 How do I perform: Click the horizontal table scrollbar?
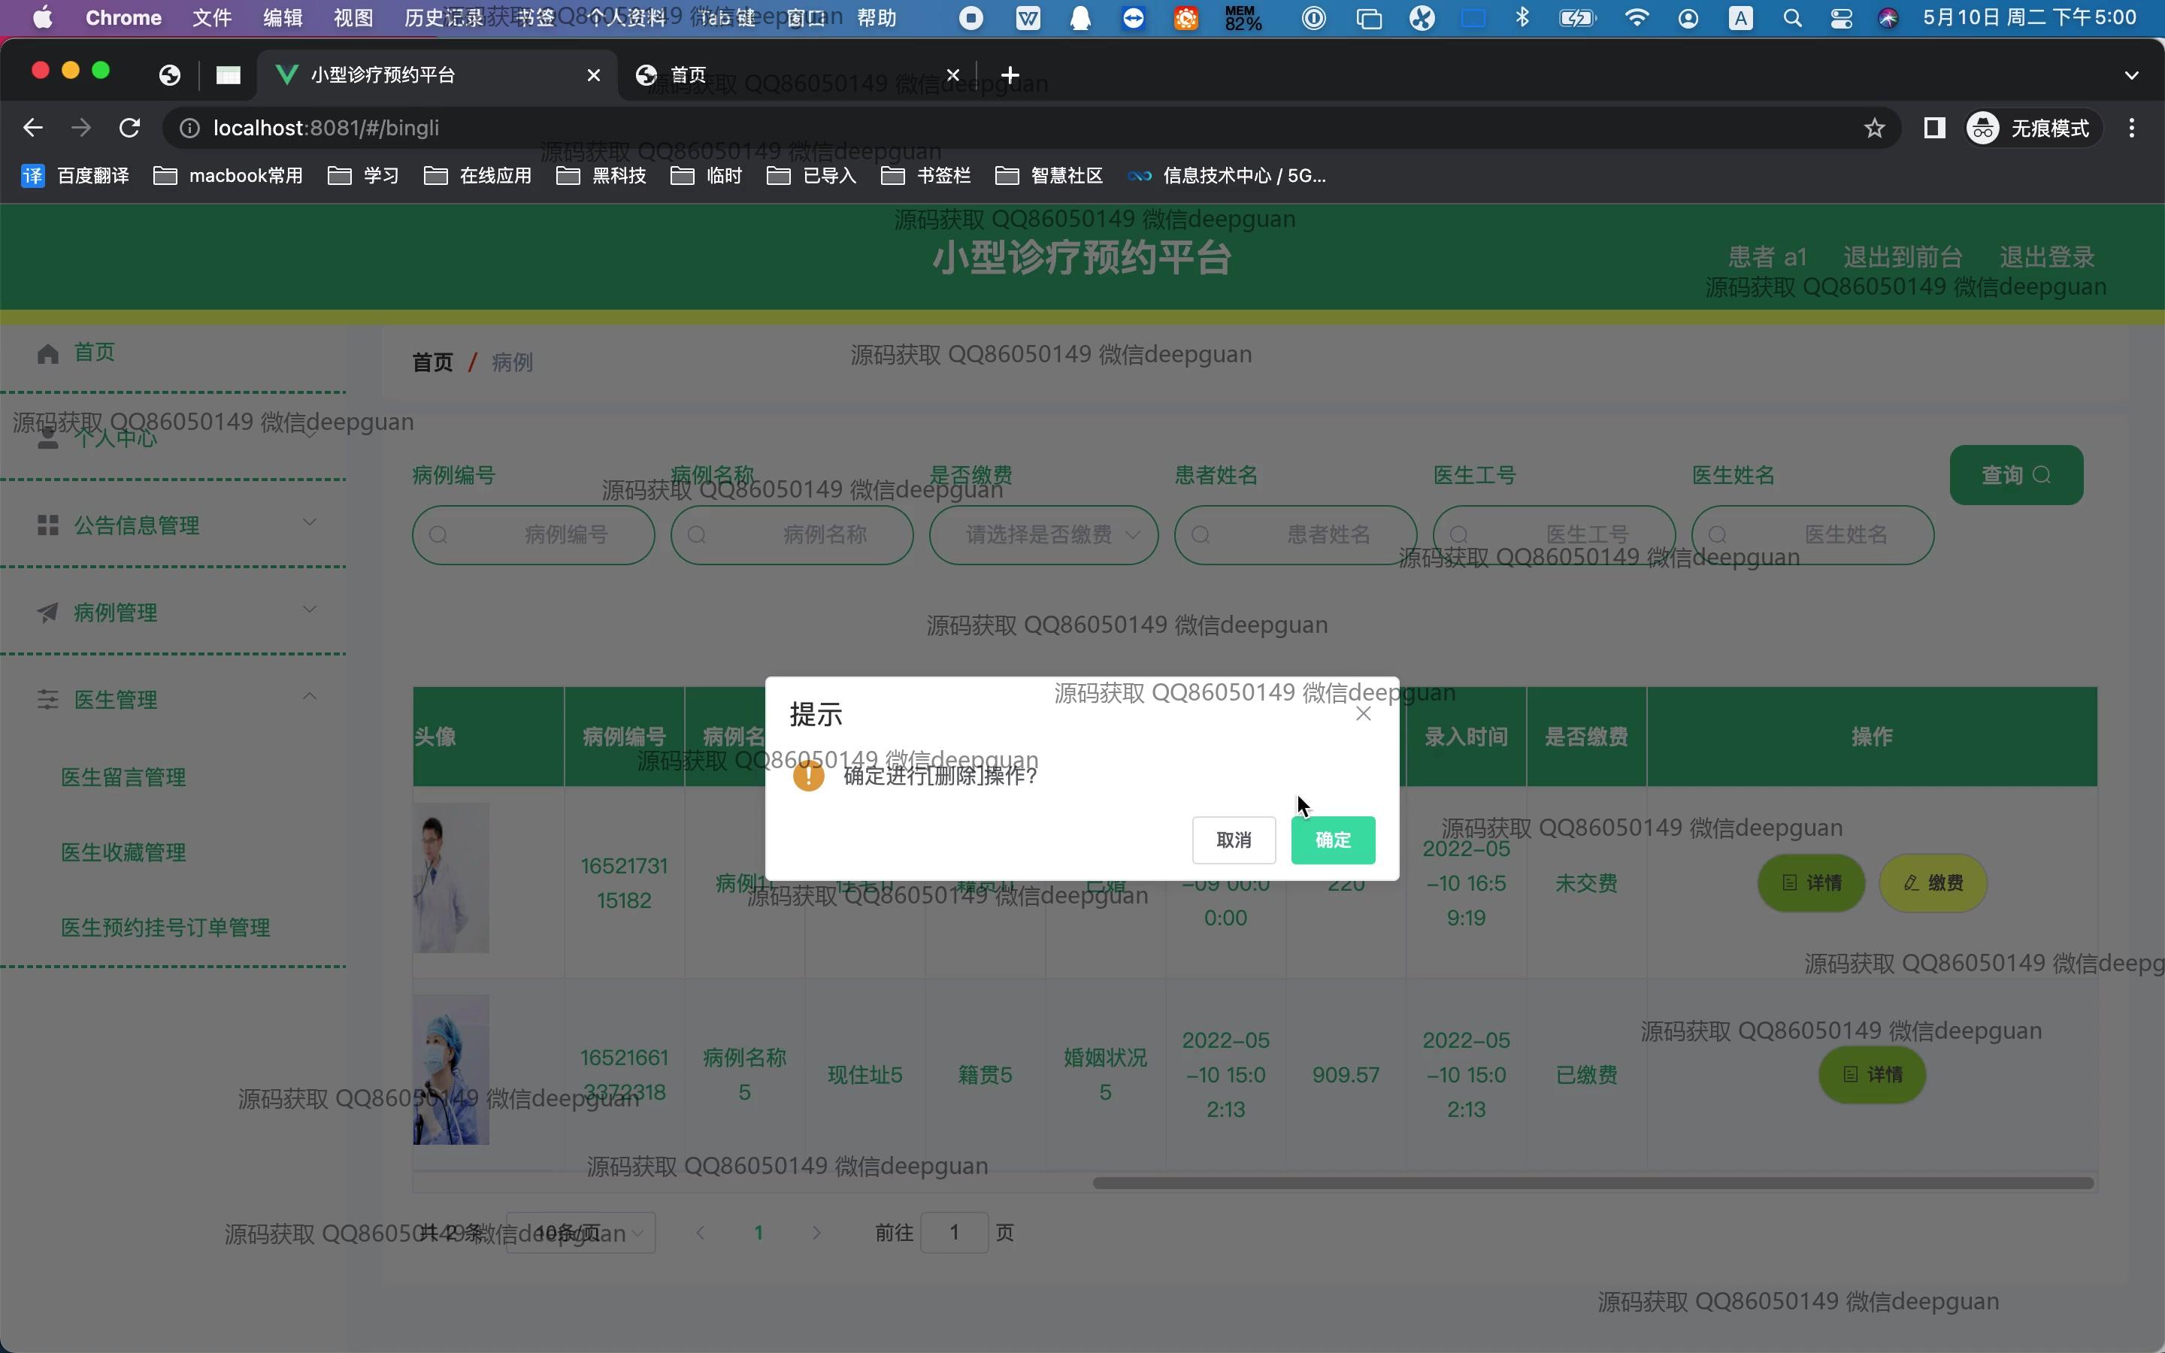[1592, 1182]
